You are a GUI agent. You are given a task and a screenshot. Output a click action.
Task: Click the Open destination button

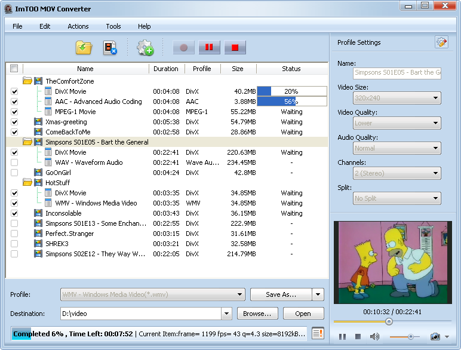(x=303, y=314)
